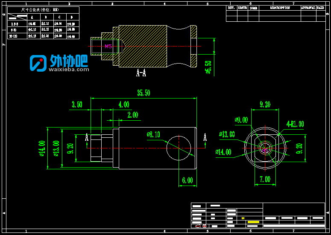Viewport: 331px width, 235px height.
Task: Click the DATE header in revision block
Action: pos(320,8)
